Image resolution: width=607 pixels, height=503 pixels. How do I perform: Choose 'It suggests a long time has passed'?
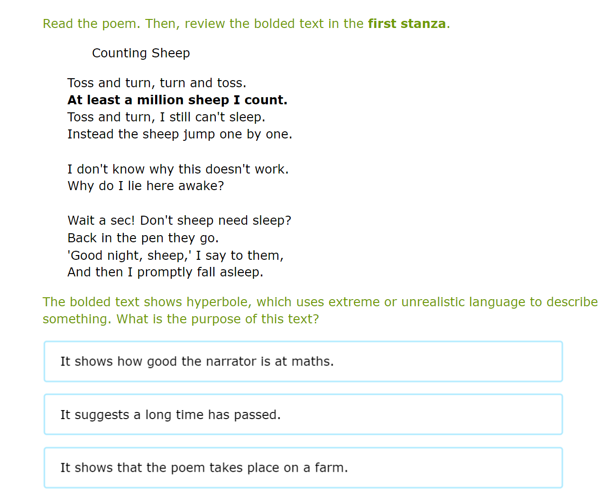[x=303, y=414]
